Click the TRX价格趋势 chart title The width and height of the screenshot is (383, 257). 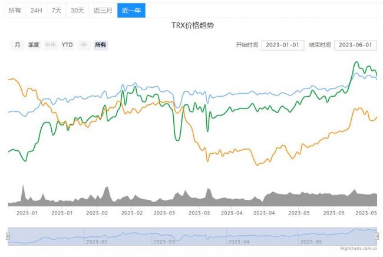pyautogui.click(x=192, y=27)
